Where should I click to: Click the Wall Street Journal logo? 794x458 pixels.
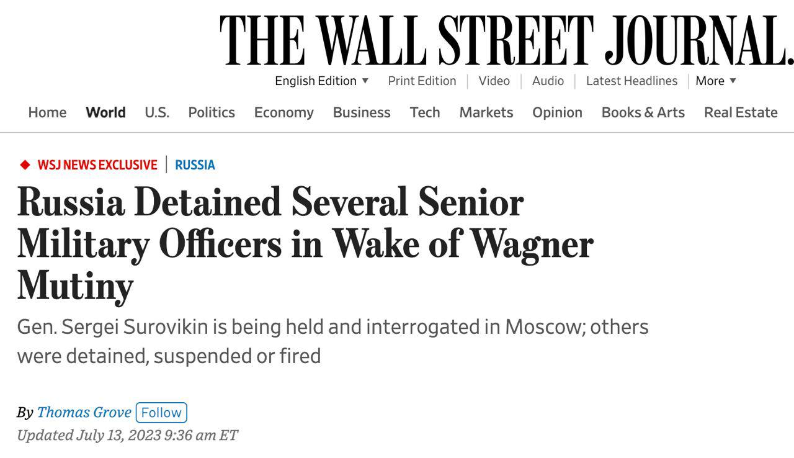(x=506, y=40)
